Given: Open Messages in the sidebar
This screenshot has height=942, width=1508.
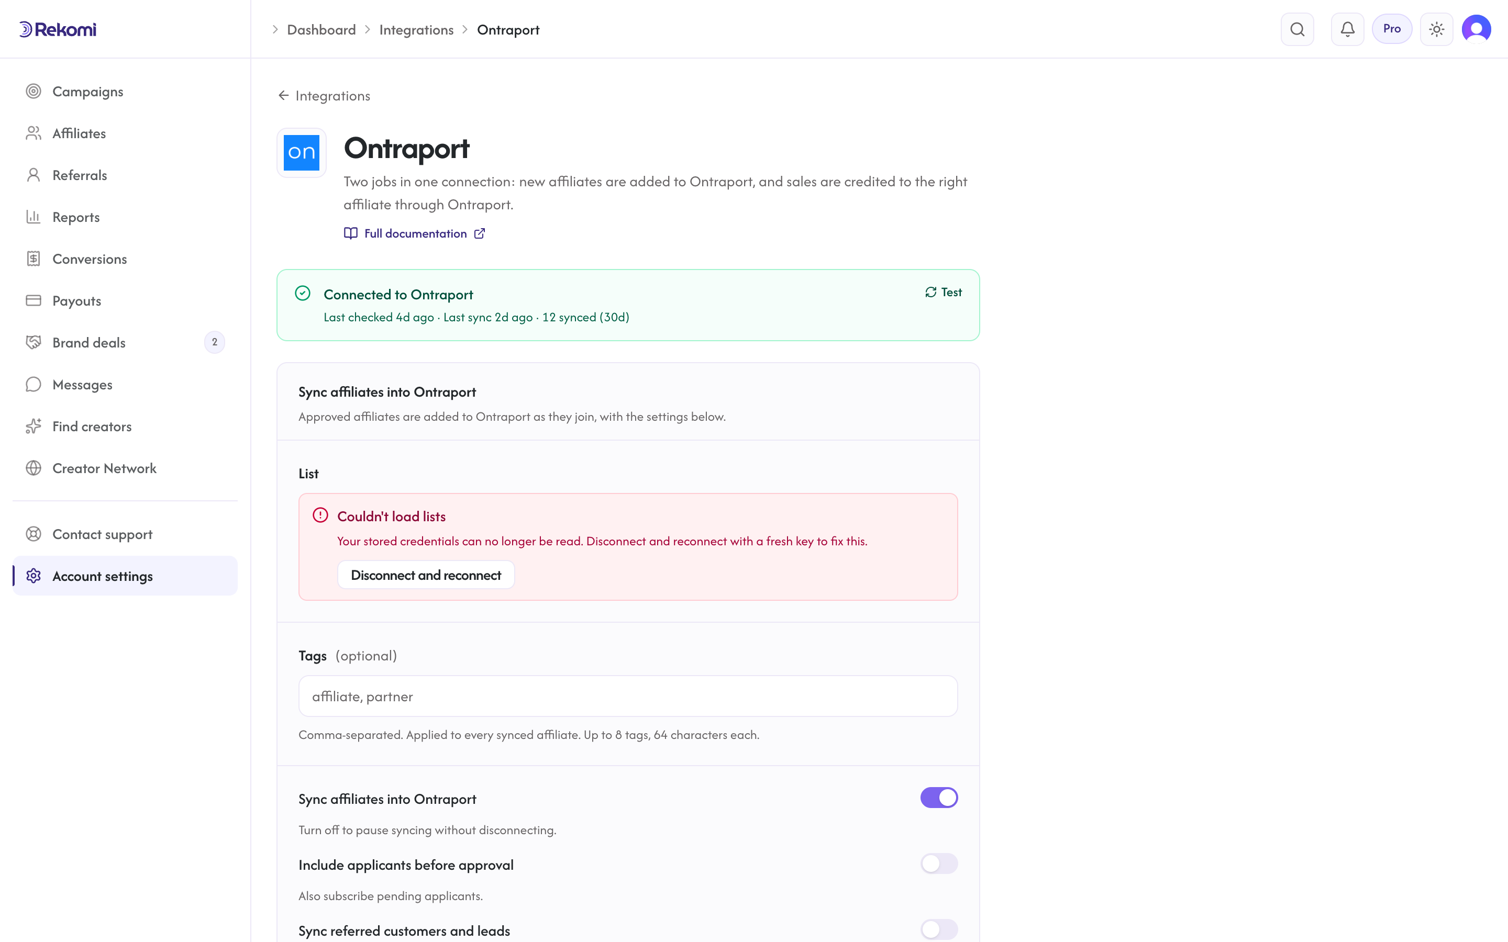Looking at the screenshot, I should (125, 385).
